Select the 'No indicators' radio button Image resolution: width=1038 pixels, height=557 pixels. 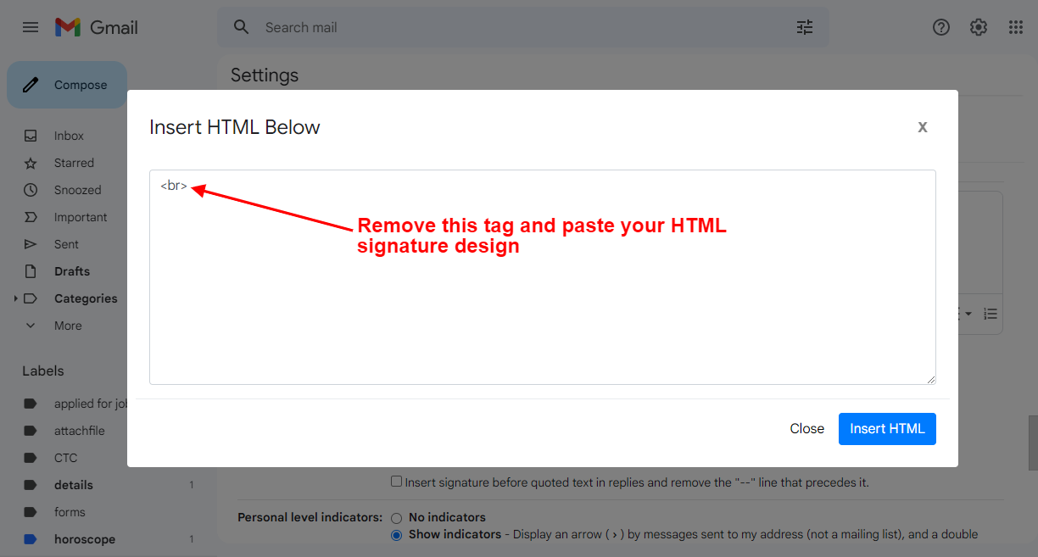click(x=396, y=518)
